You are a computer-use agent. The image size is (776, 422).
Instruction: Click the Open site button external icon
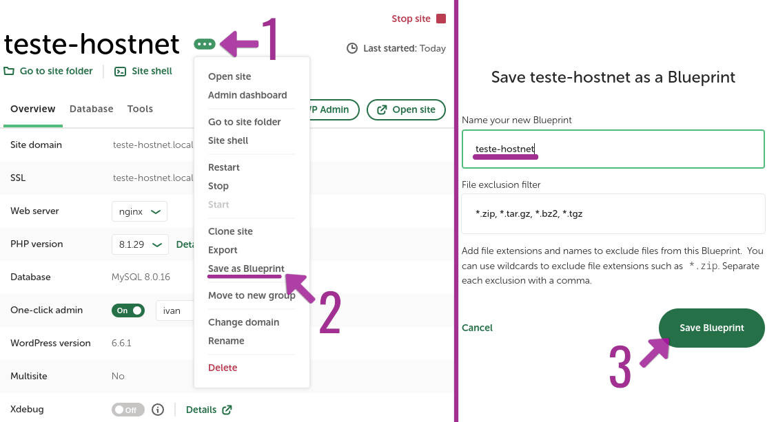tap(382, 109)
